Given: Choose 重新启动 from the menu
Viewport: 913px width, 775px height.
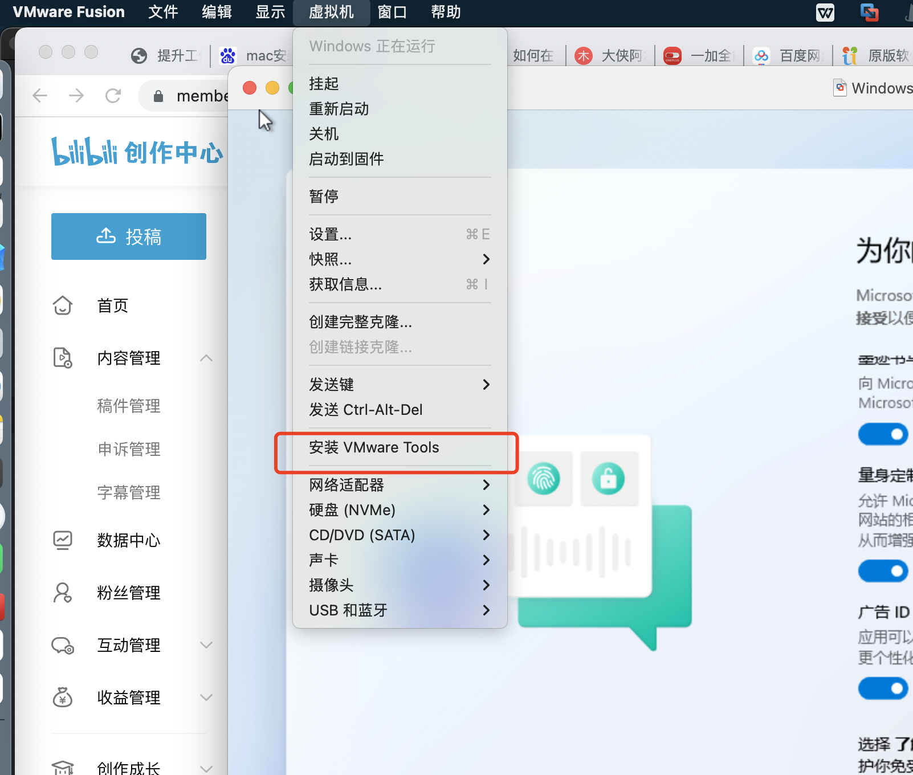Looking at the screenshot, I should 400,109.
